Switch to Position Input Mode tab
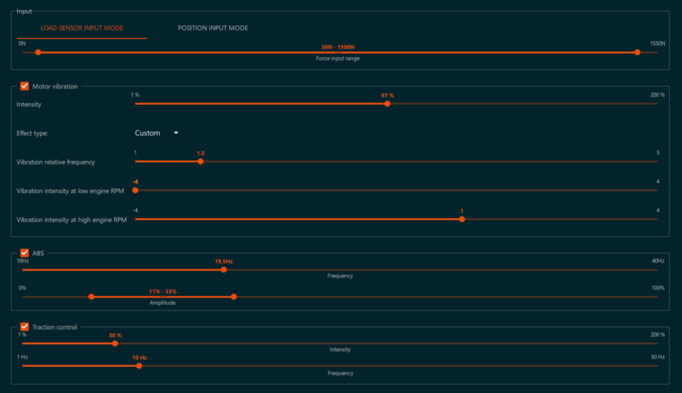Image resolution: width=682 pixels, height=393 pixels. pyautogui.click(x=212, y=28)
